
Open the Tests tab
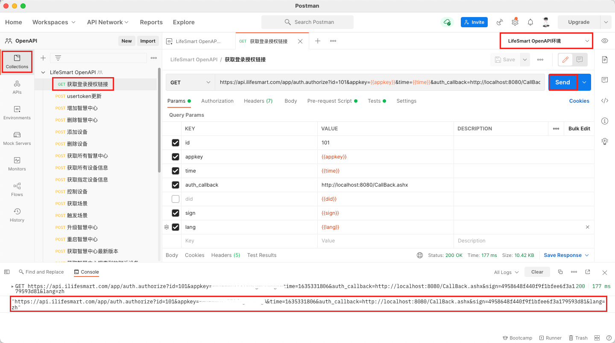pyautogui.click(x=377, y=101)
